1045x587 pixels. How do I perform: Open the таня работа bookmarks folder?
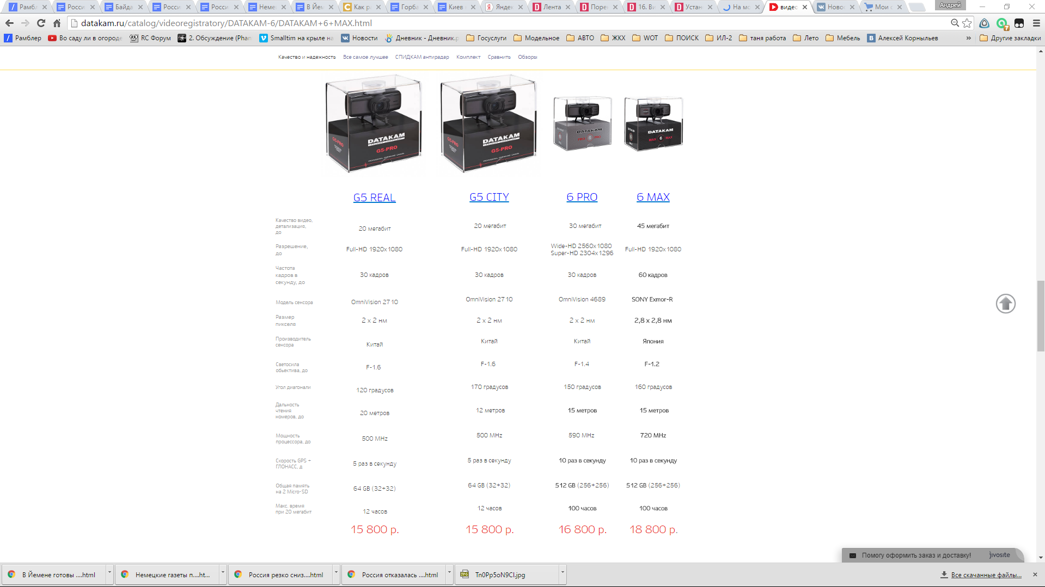pos(762,38)
